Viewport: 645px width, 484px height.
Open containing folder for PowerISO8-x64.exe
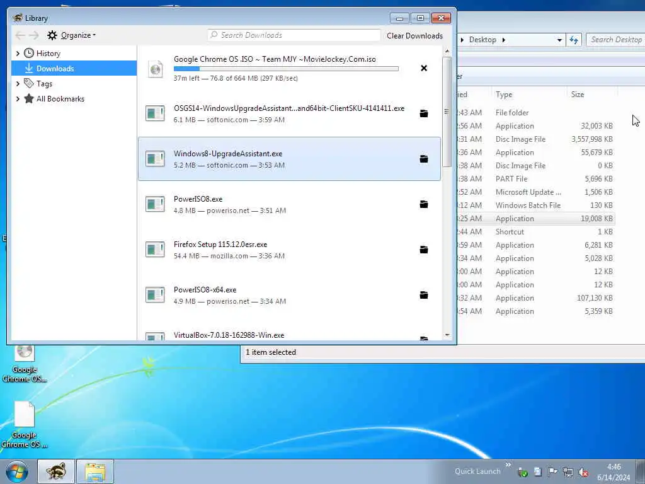tap(424, 295)
